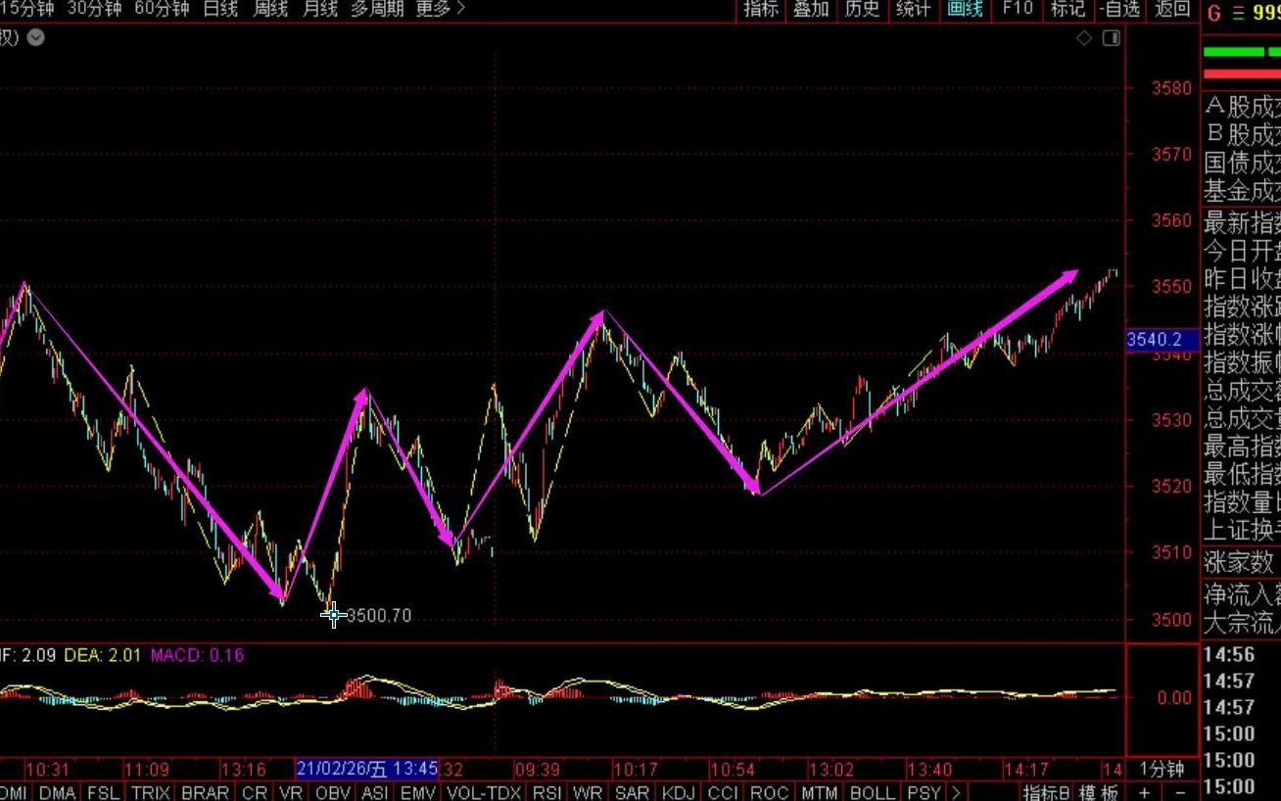
Task: Select the CR indicator tab
Action: point(255,792)
